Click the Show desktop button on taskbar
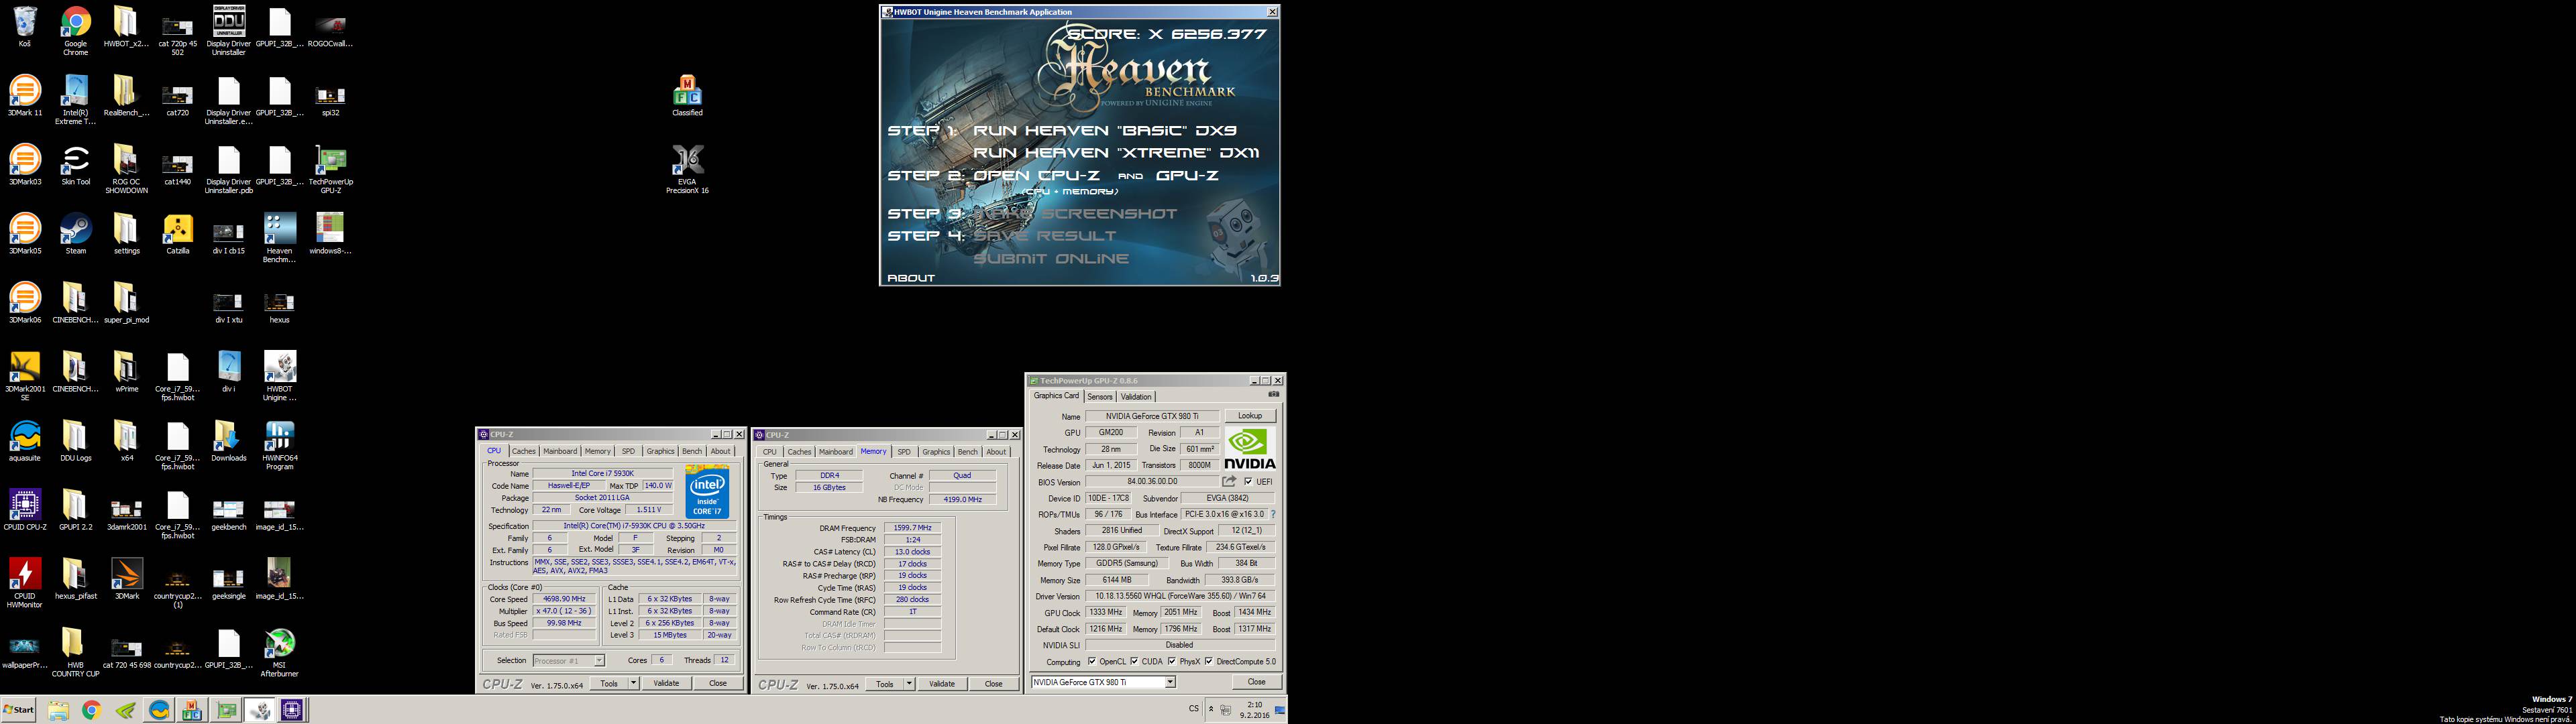The height and width of the screenshot is (724, 2576). pos(1280,710)
